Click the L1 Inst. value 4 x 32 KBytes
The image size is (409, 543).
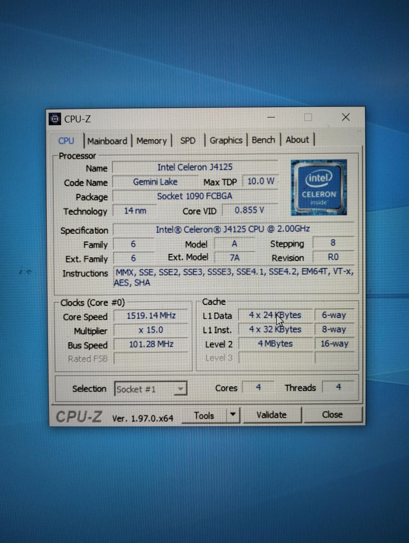pos(275,329)
